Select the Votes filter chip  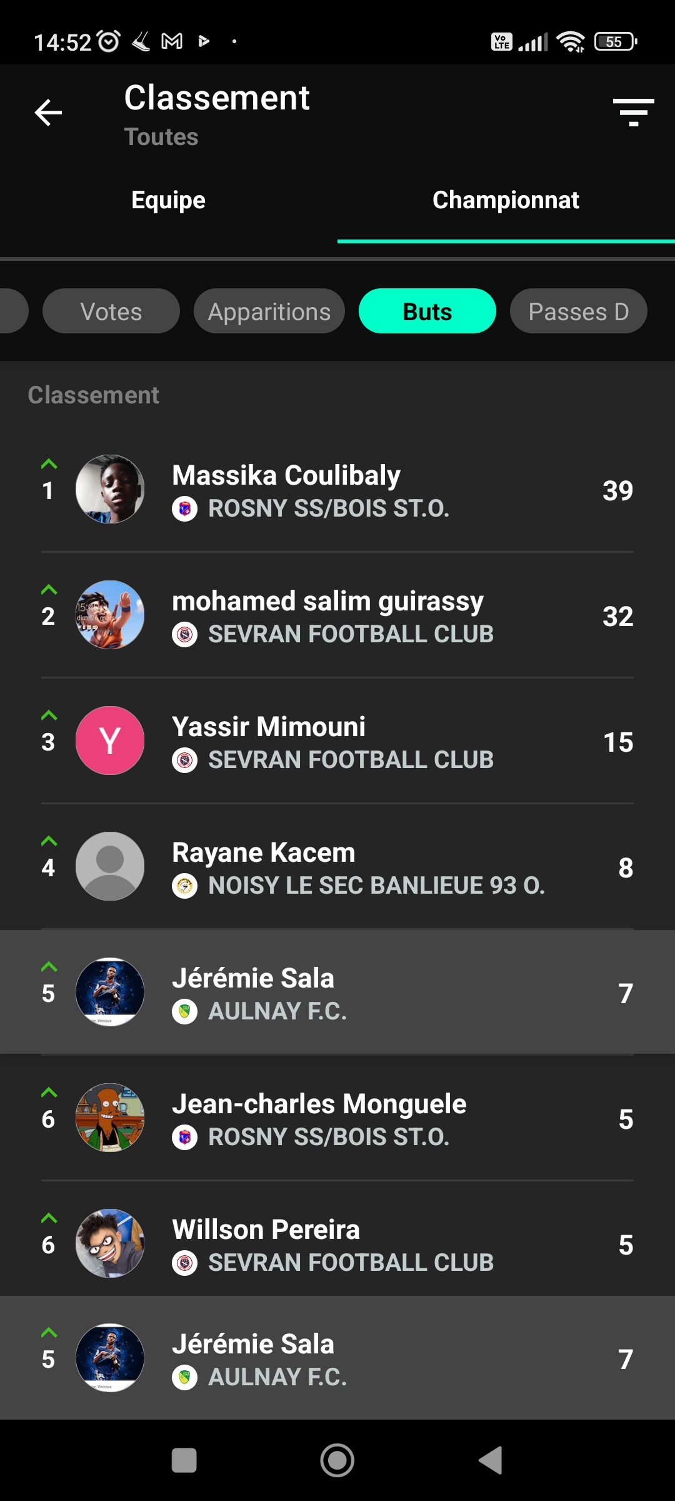coord(111,311)
